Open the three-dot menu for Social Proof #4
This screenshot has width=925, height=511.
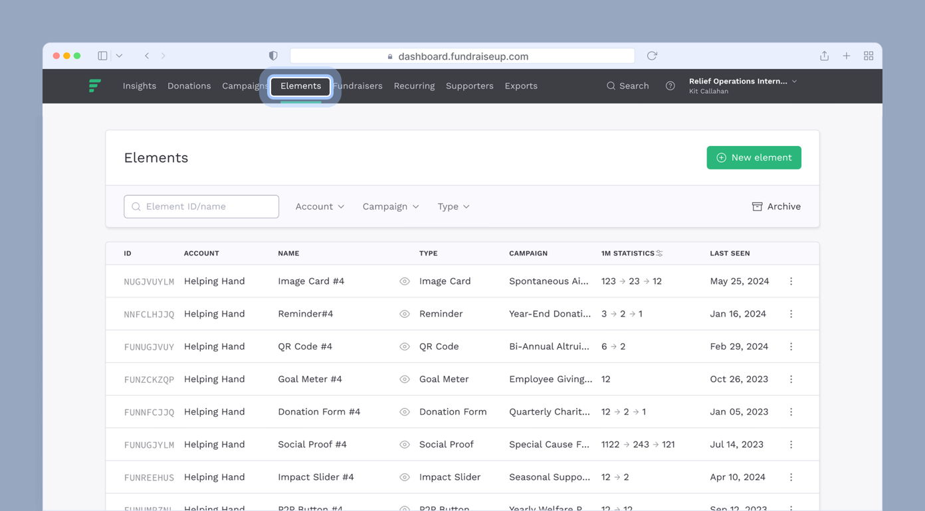point(791,445)
